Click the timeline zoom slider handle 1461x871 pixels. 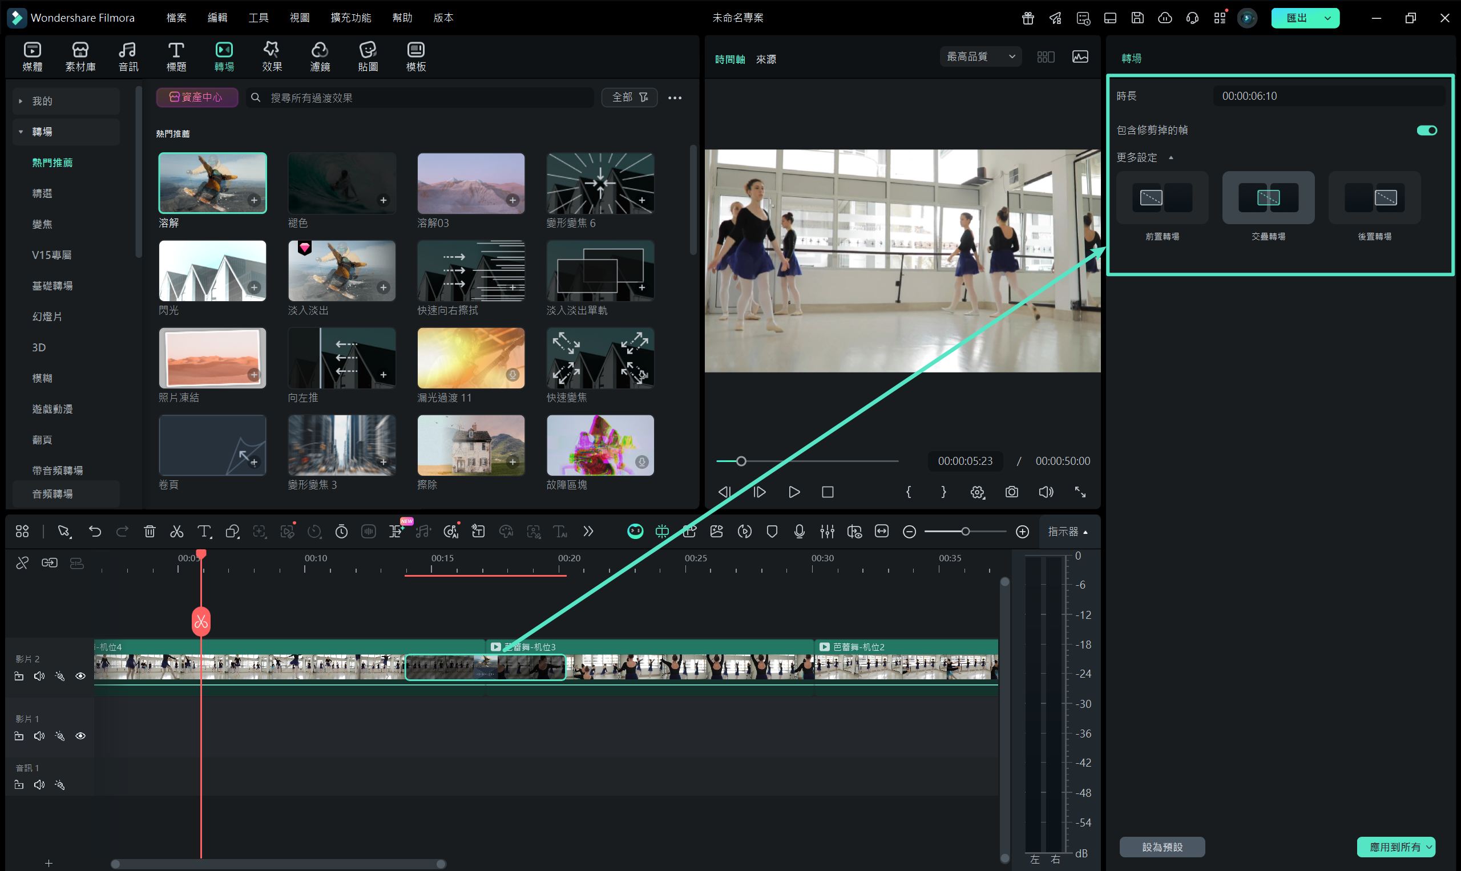pyautogui.click(x=965, y=532)
